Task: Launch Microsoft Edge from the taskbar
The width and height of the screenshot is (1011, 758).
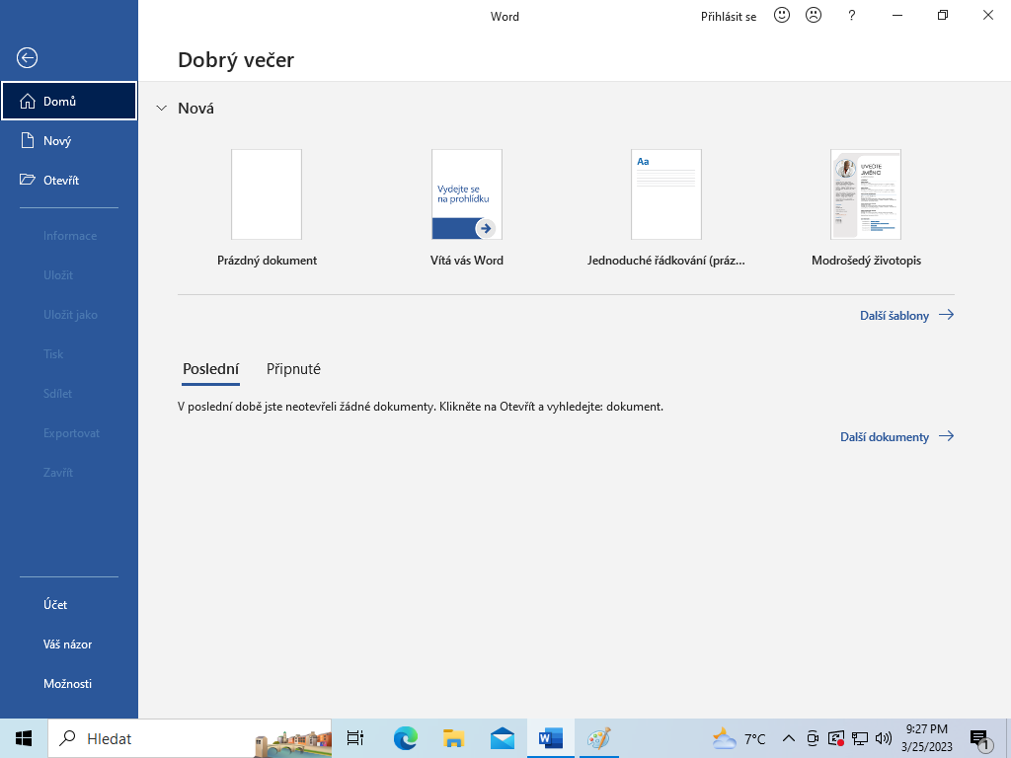Action: [406, 738]
